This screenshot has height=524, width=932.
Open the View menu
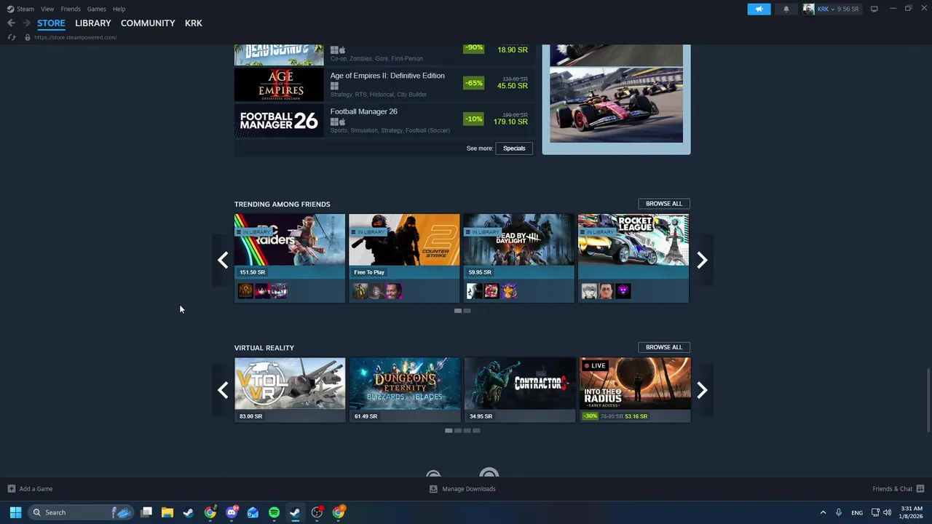coord(47,9)
